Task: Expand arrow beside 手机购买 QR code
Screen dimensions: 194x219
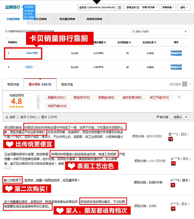Action: [190, 84]
